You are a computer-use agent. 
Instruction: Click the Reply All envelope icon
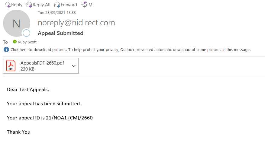pos(29,5)
